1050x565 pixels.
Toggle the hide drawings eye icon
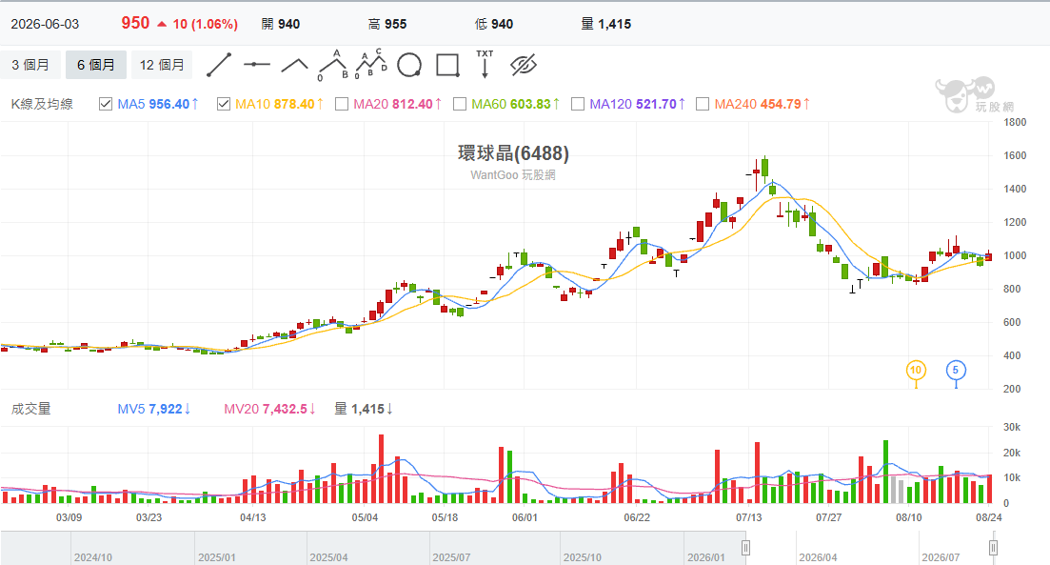pos(523,65)
